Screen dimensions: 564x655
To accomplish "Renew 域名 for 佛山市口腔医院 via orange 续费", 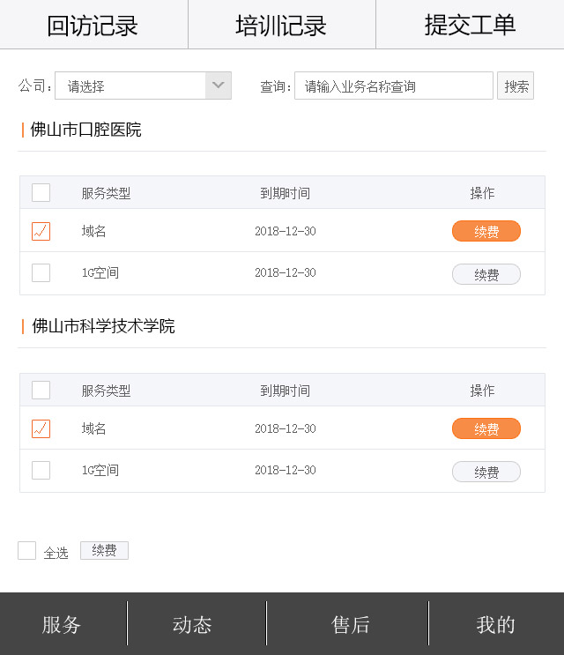I will [486, 231].
